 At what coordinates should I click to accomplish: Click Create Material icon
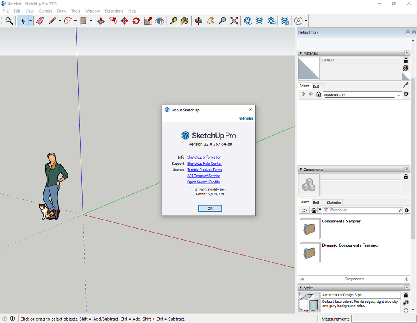point(406,68)
